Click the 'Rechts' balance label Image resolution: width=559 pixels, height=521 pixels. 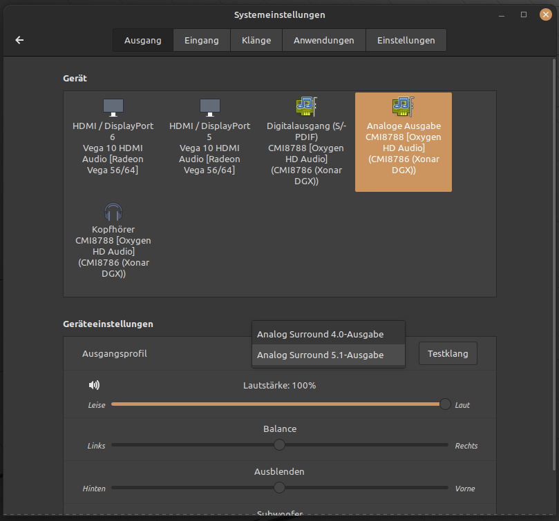tap(466, 446)
